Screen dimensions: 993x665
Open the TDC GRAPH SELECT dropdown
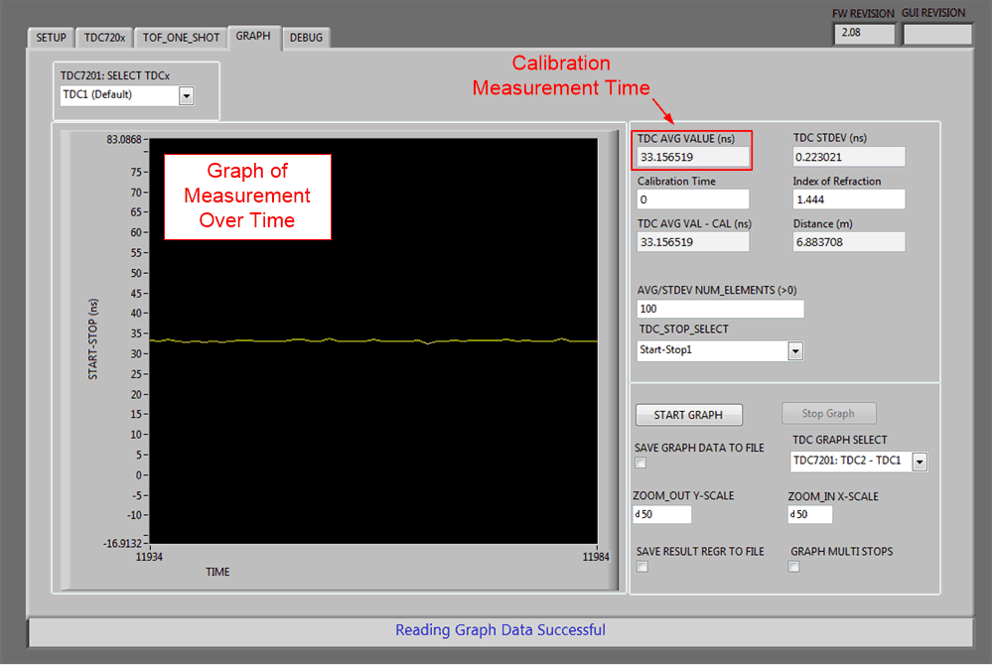[x=920, y=462]
